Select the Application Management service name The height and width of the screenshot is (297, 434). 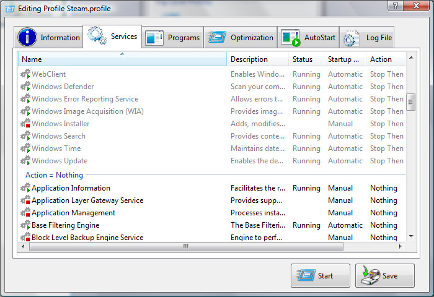[x=73, y=213]
